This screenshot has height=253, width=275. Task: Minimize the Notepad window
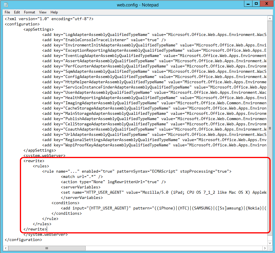(x=248, y=4)
